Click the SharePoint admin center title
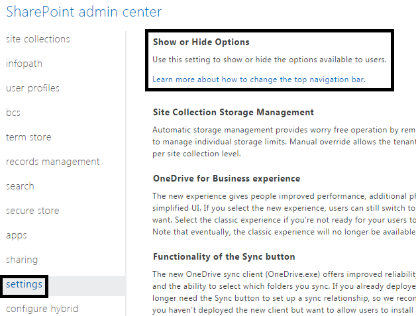This screenshot has height=316, width=416. coord(83,11)
